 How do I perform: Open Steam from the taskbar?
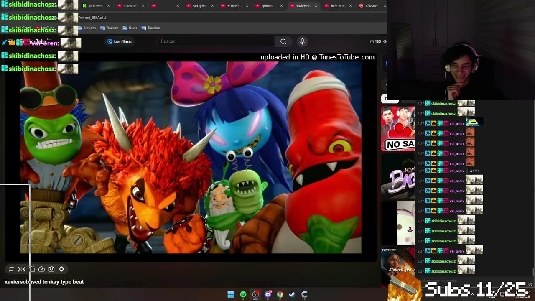[x=292, y=294]
